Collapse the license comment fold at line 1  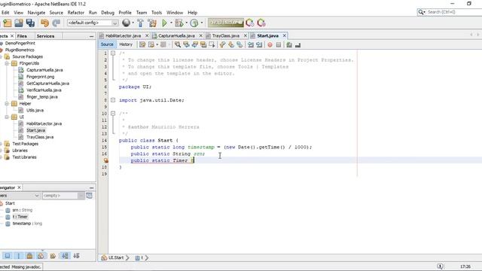tap(113, 53)
